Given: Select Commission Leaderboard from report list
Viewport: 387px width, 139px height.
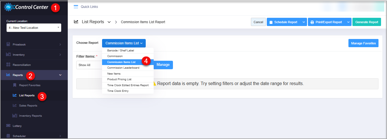Looking at the screenshot, I should (123, 68).
